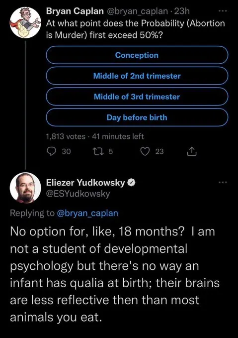Click the Eliezer Yudkowsky display name
The width and height of the screenshot is (238, 338).
click(x=85, y=183)
